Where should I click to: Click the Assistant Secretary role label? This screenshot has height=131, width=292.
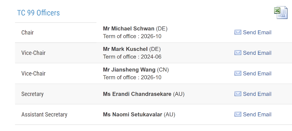44,115
